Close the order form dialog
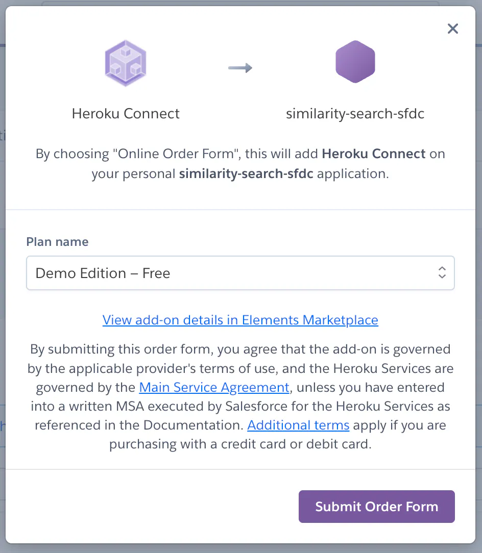The height and width of the screenshot is (553, 482). [452, 29]
